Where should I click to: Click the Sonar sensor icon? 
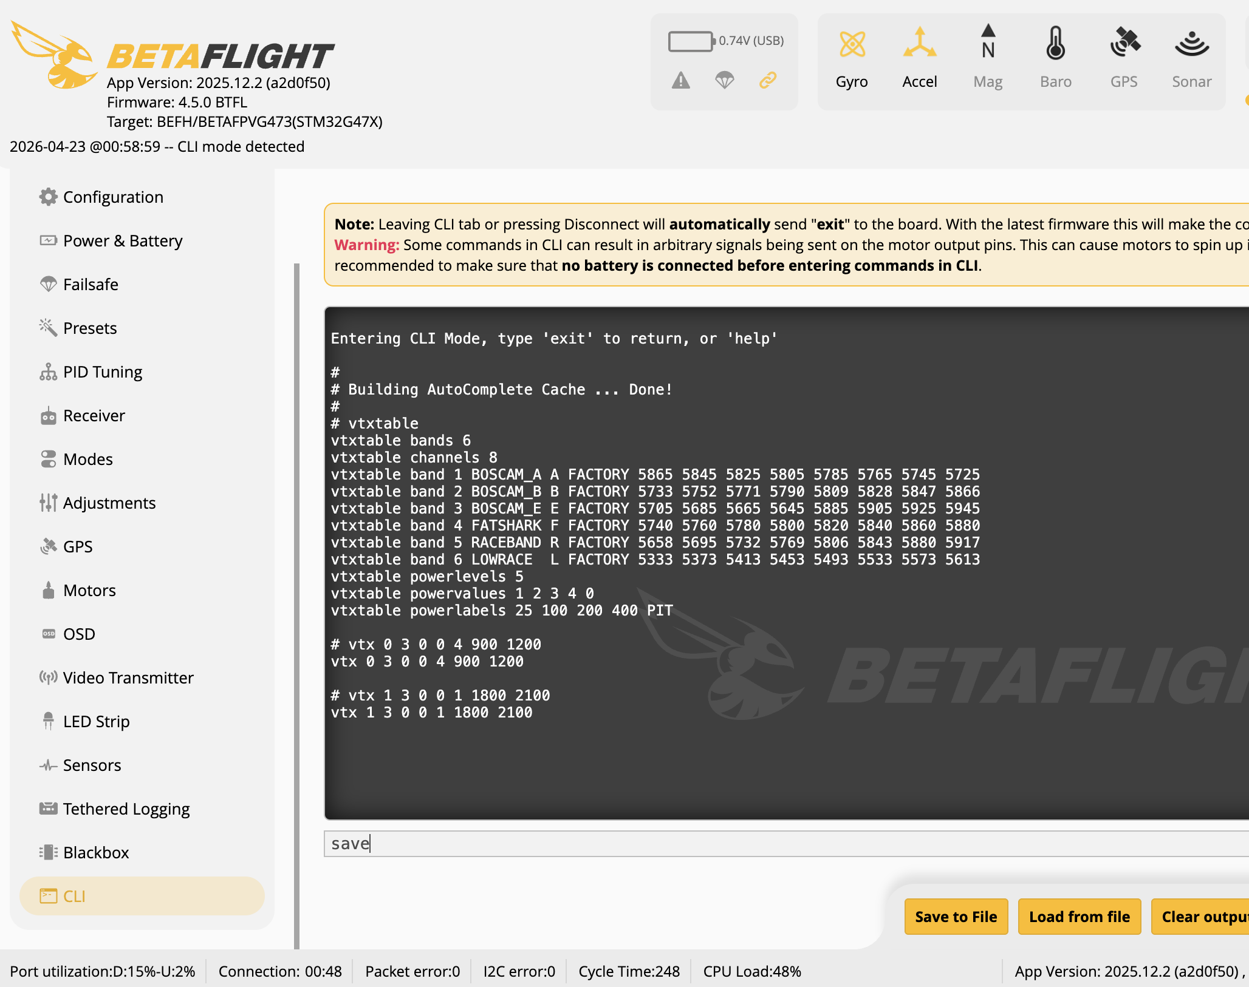tap(1191, 44)
